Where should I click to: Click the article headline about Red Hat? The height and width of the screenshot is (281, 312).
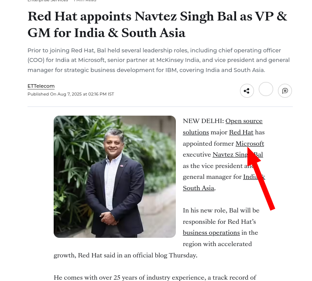click(x=157, y=24)
